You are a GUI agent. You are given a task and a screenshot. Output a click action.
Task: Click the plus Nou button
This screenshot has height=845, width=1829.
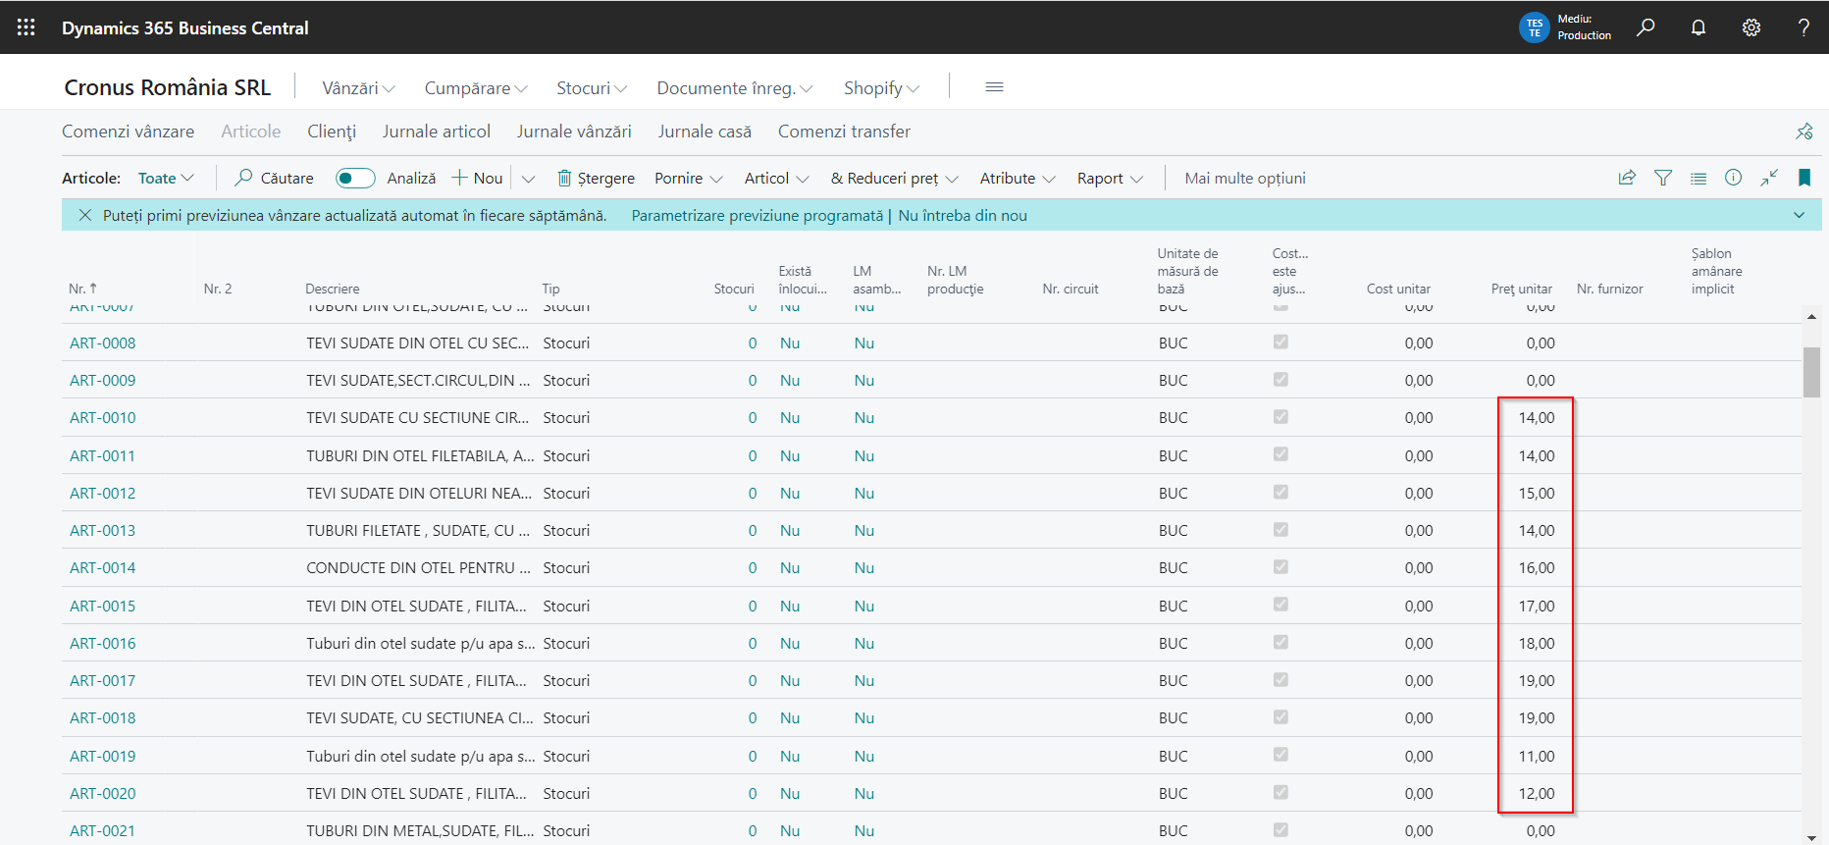pyautogui.click(x=477, y=178)
